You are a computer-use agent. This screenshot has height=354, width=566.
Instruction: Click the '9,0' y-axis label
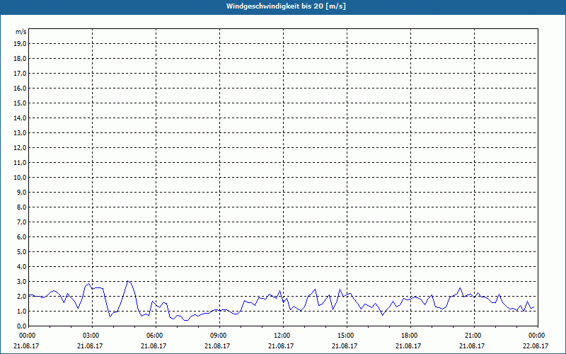(22, 192)
